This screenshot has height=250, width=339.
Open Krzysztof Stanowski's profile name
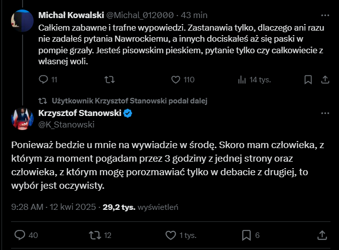pyautogui.click(x=79, y=113)
